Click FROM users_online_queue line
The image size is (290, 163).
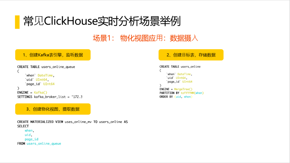[x=39, y=144]
